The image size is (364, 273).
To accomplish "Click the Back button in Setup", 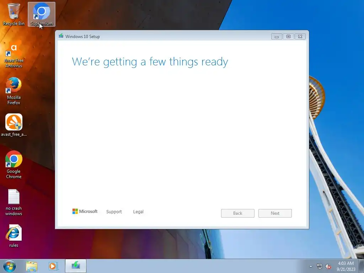I will coord(238,213).
